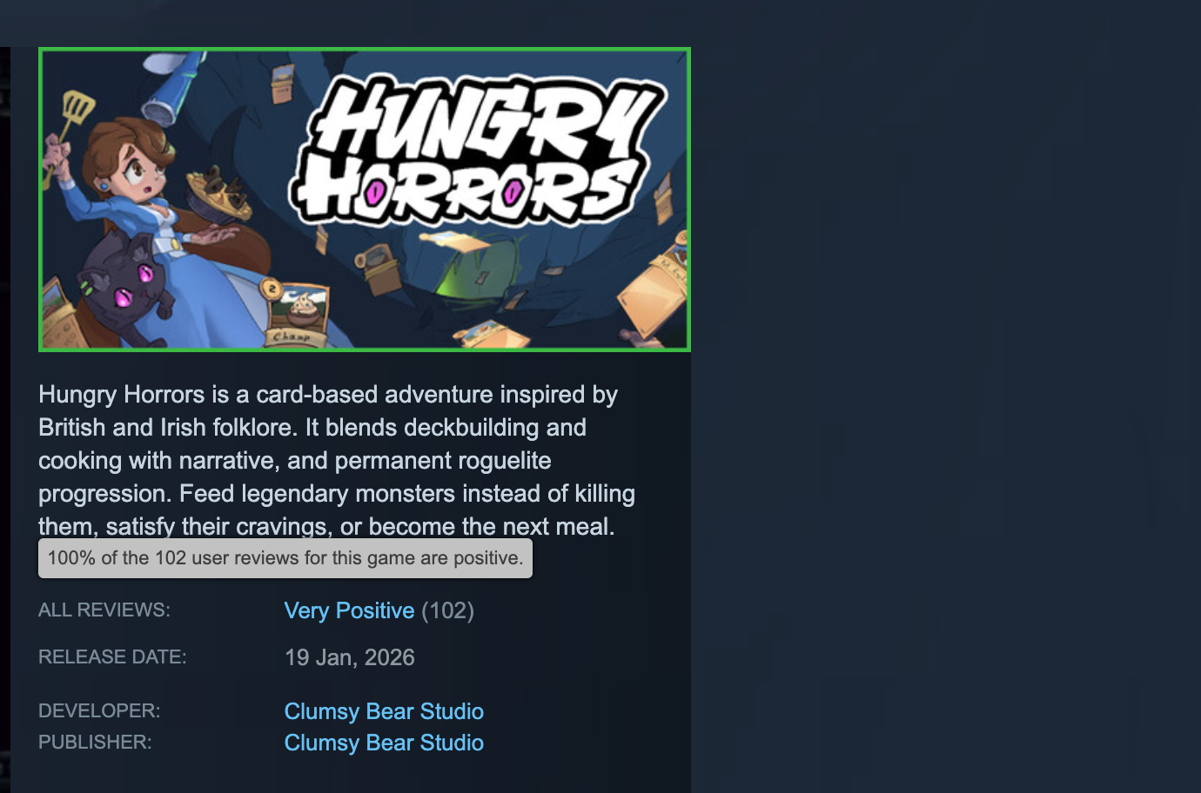Click the 100% positive reviews tooltip
Screen dimensions: 1201x793
click(x=285, y=558)
